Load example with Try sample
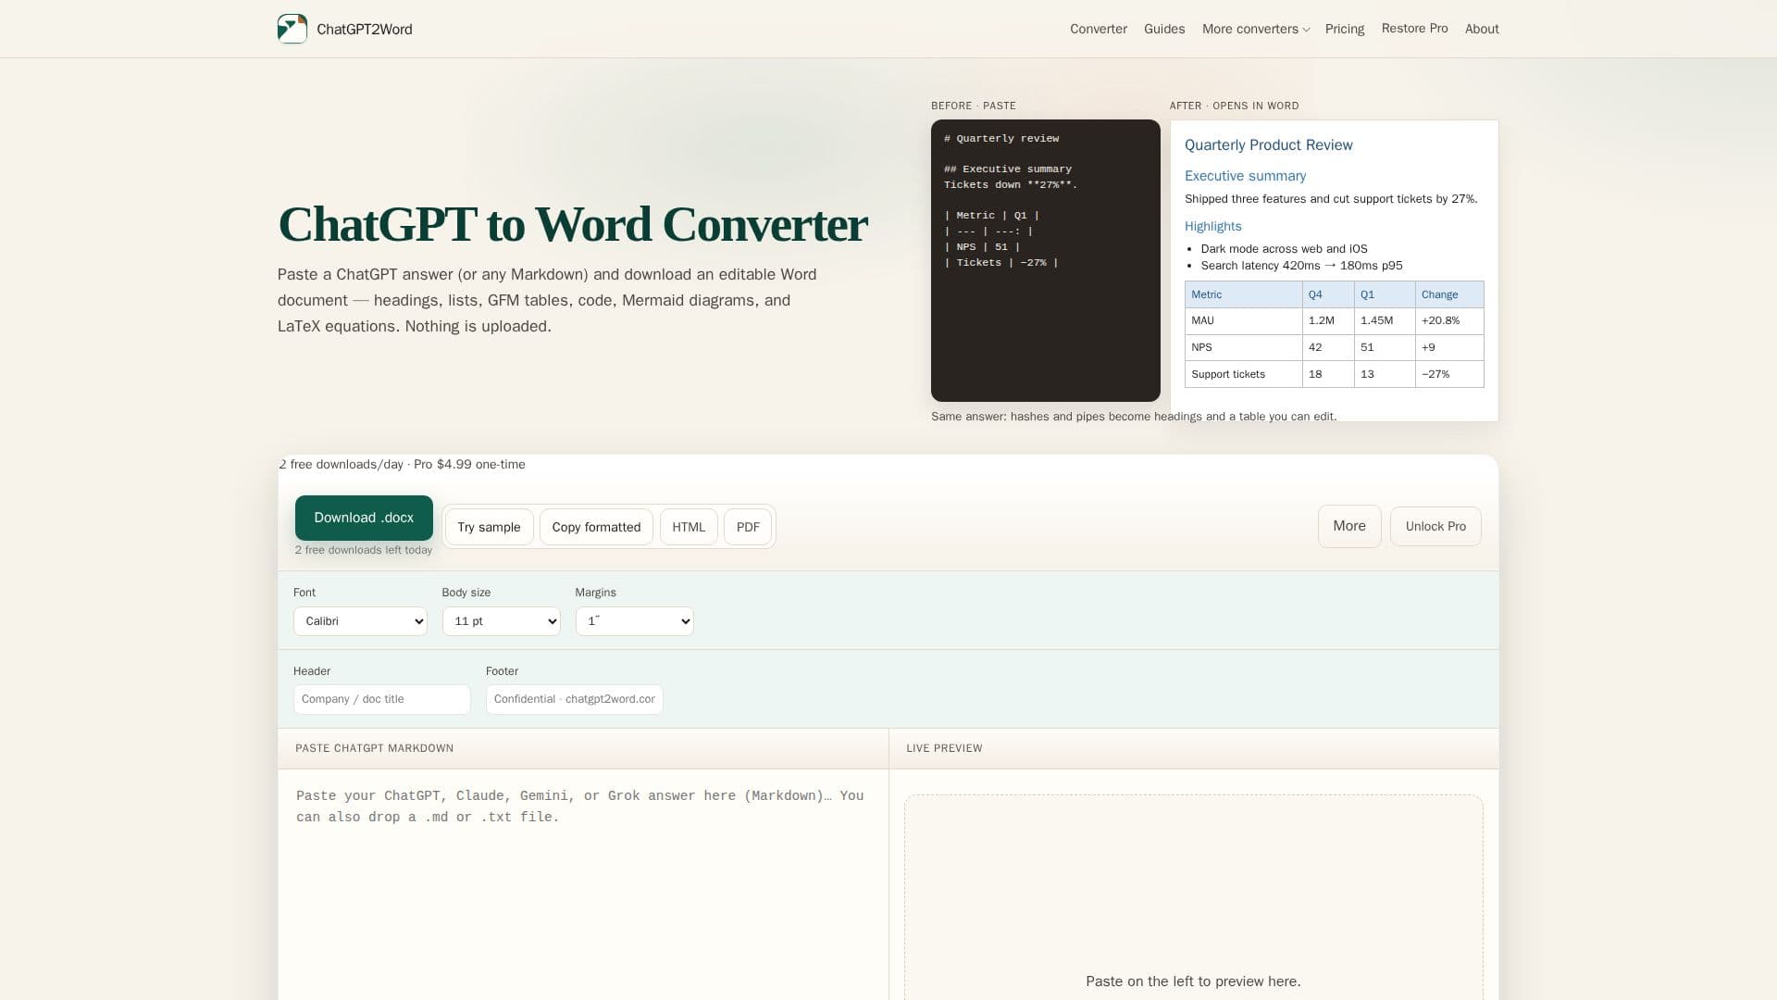Image resolution: width=1777 pixels, height=1000 pixels. [x=489, y=527]
